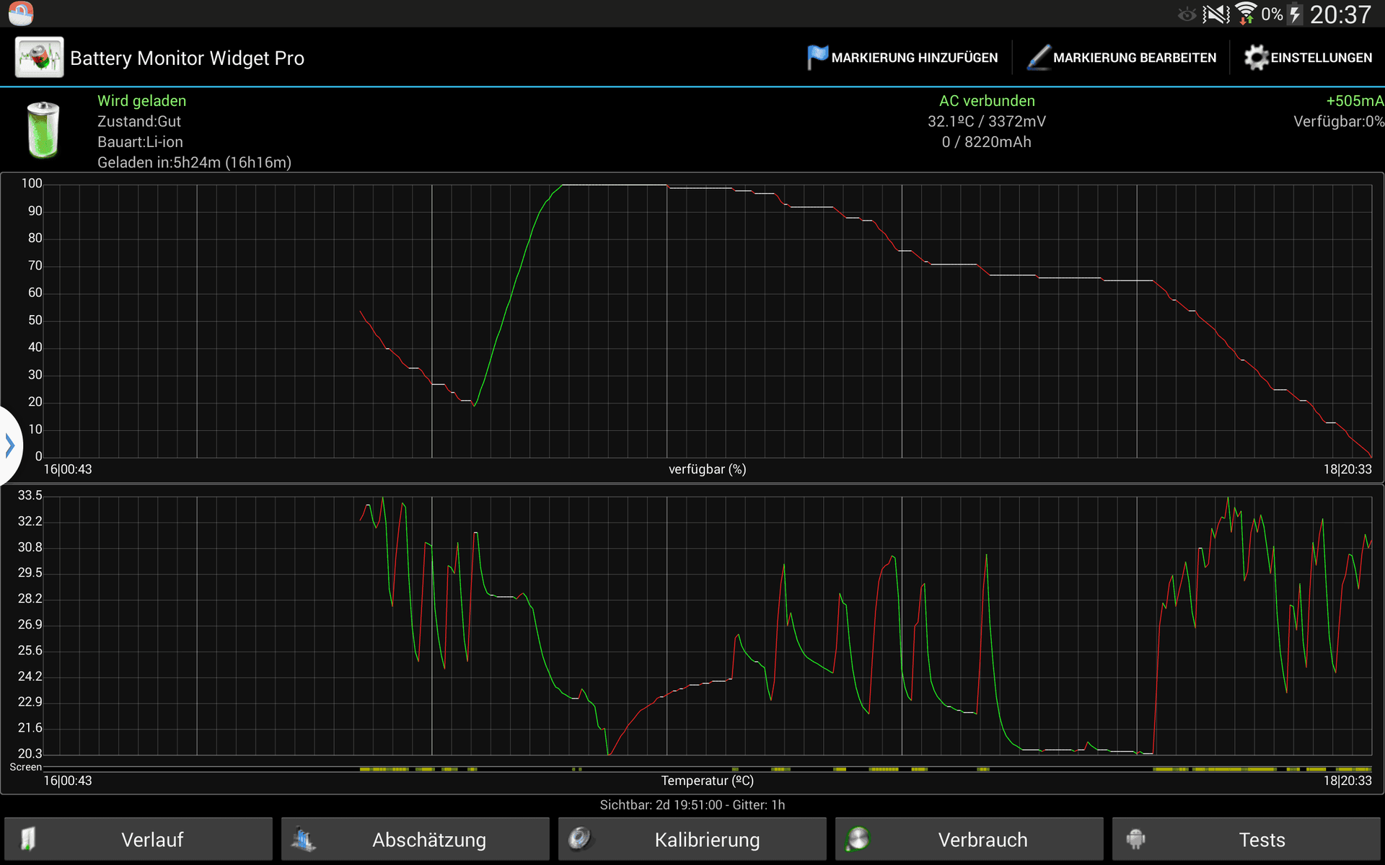Click the Abschätzung tab icon
Image resolution: width=1385 pixels, height=865 pixels.
pyautogui.click(x=304, y=839)
